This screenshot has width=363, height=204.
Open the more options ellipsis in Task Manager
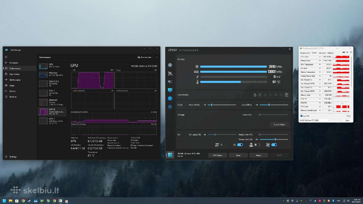tap(157, 57)
